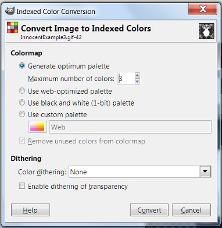
Task: Decrease maximum colors with down arrow
Action: coord(137,82)
